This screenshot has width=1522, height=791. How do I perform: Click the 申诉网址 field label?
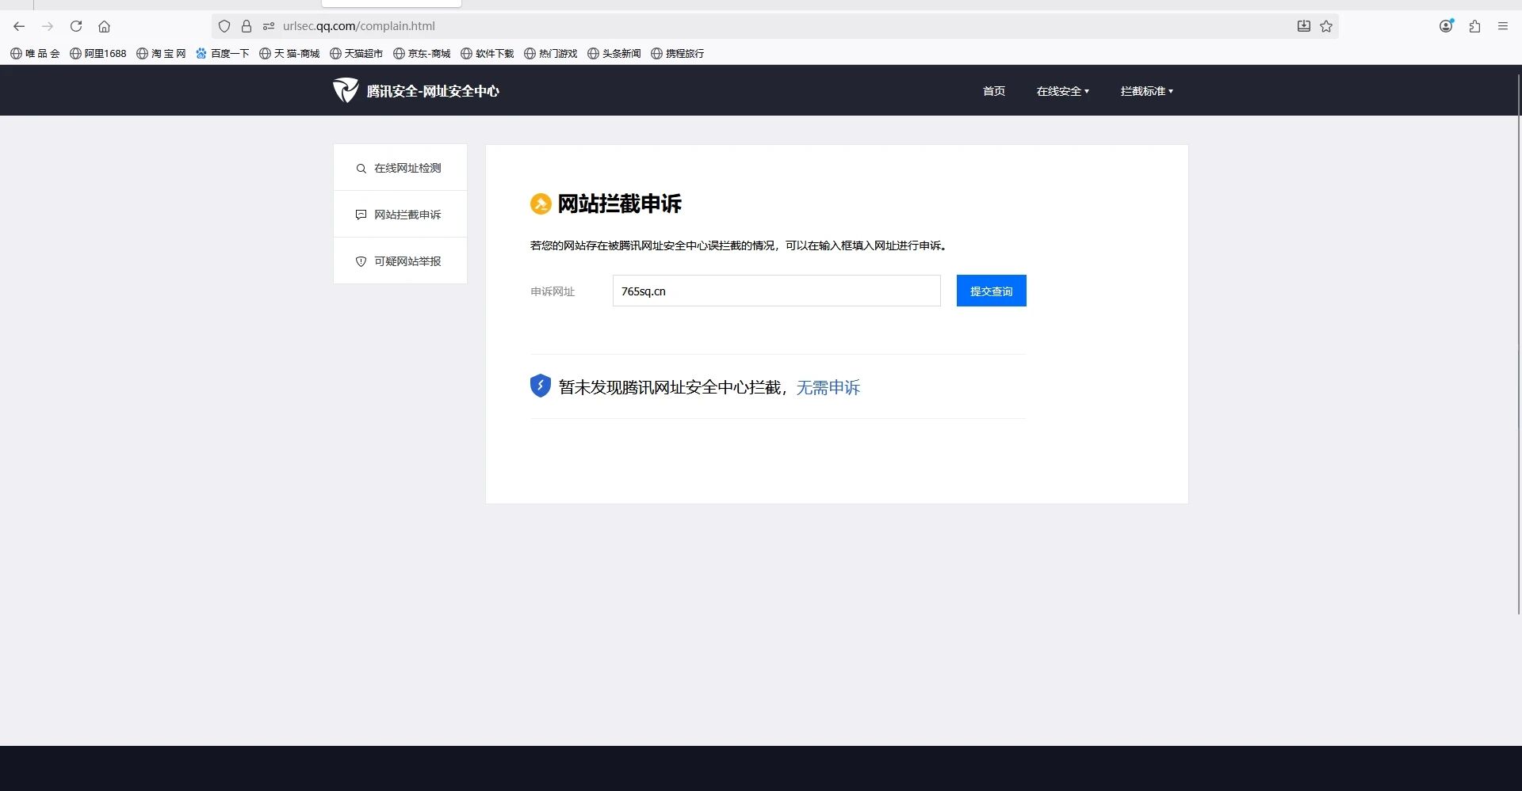(553, 291)
